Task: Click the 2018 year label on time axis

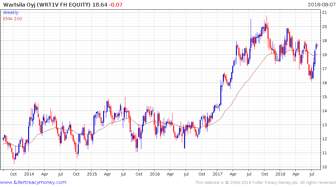Action: pyautogui.click(x=280, y=174)
